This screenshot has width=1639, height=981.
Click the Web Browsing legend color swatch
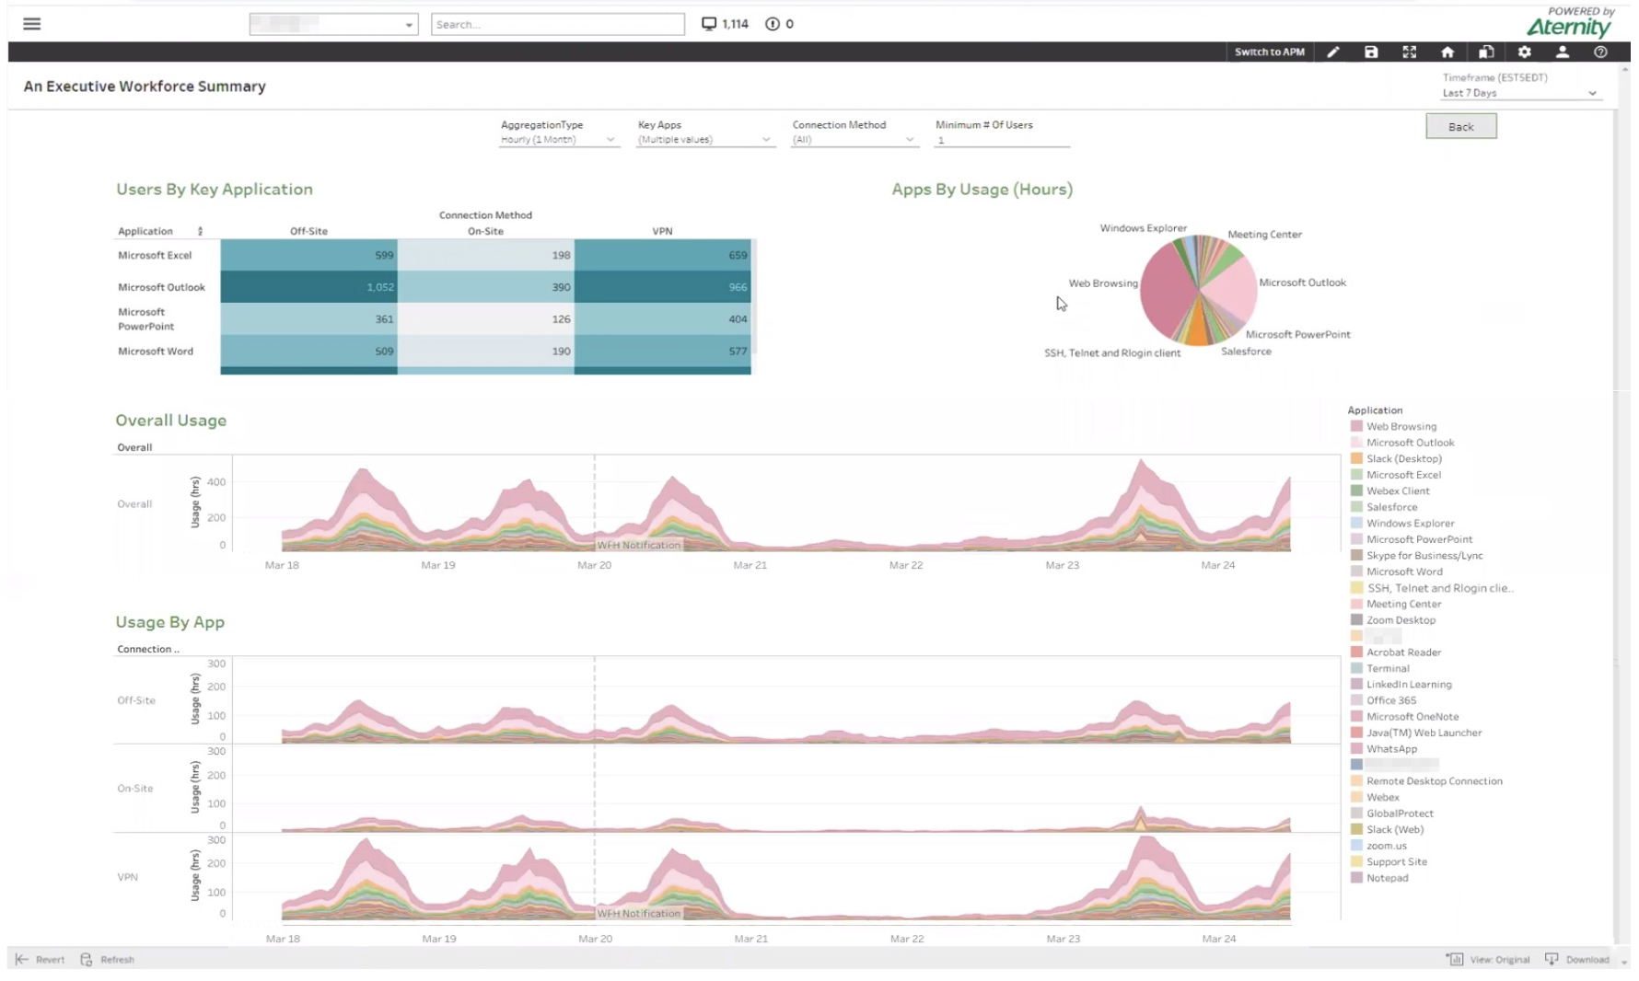point(1356,426)
